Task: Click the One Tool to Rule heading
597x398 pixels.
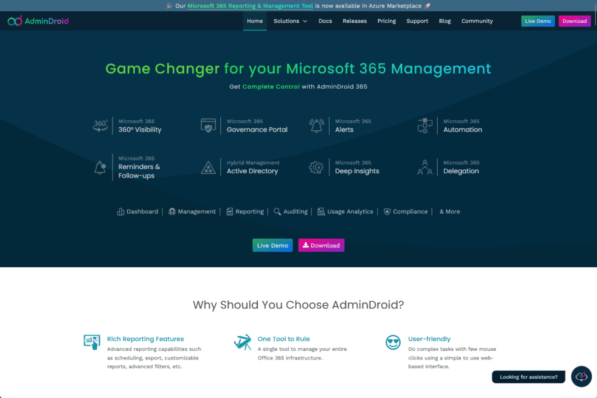Action: point(284,339)
